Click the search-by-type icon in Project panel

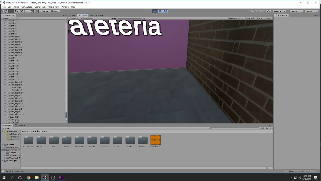point(263,128)
